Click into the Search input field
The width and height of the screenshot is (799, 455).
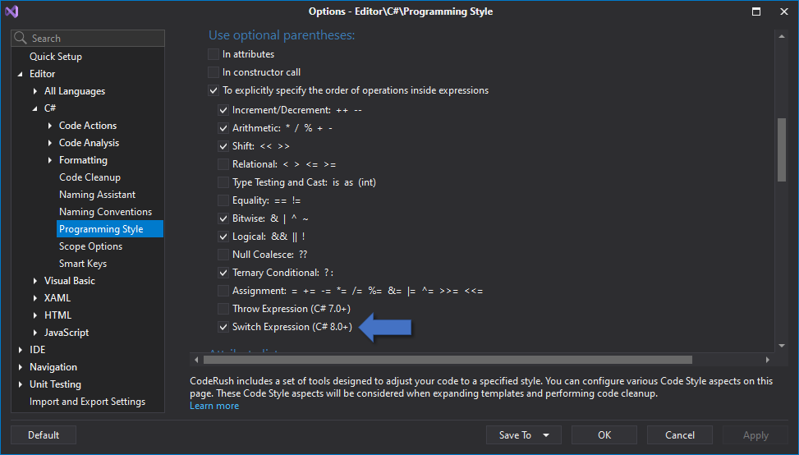point(94,39)
